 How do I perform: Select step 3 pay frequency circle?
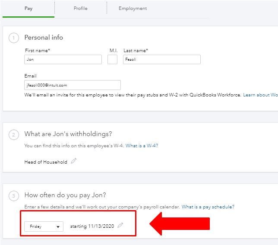(x=14, y=196)
